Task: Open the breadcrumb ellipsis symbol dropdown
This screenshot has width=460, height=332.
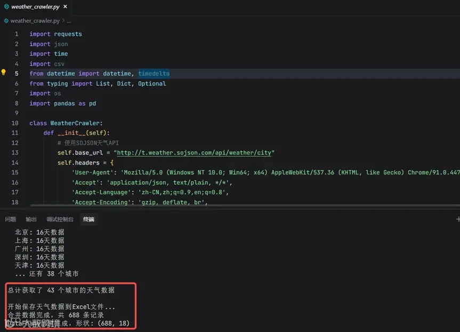Action: point(69,21)
